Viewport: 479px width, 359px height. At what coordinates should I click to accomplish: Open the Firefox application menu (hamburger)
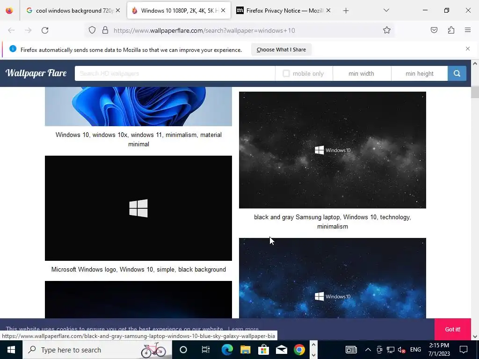tap(468, 30)
